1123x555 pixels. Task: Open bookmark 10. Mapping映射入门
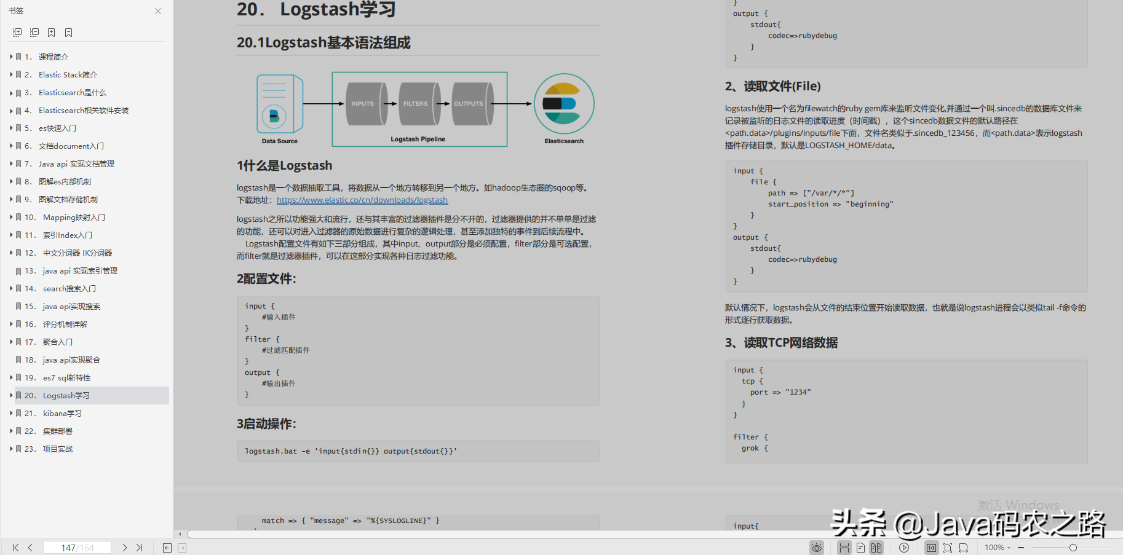[65, 217]
